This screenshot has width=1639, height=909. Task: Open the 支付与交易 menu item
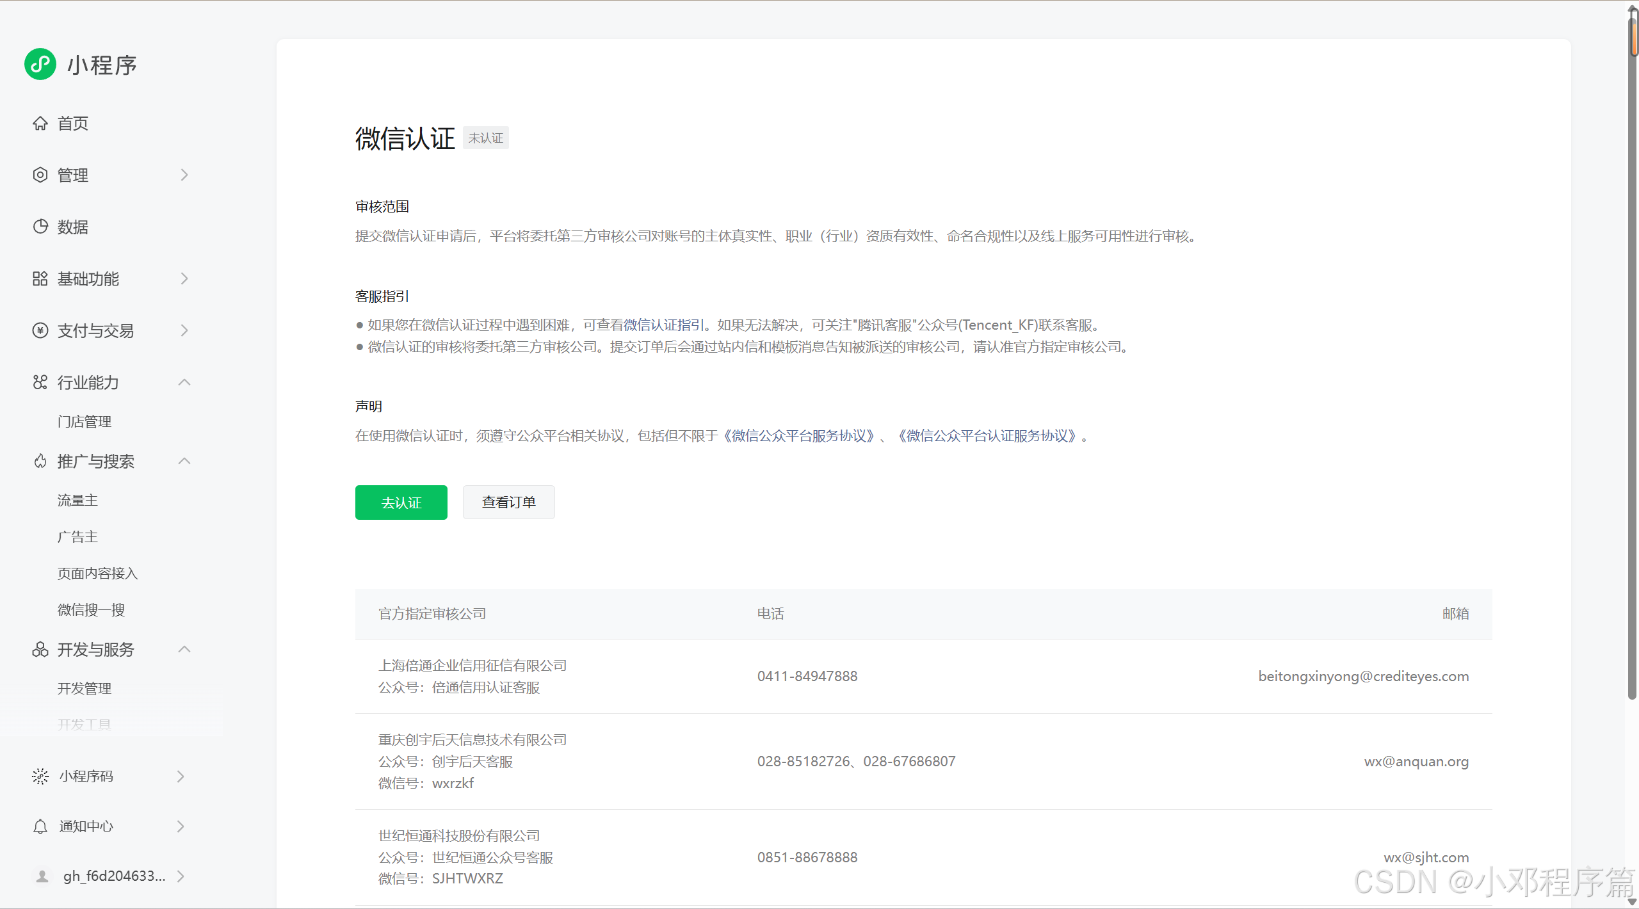click(96, 330)
